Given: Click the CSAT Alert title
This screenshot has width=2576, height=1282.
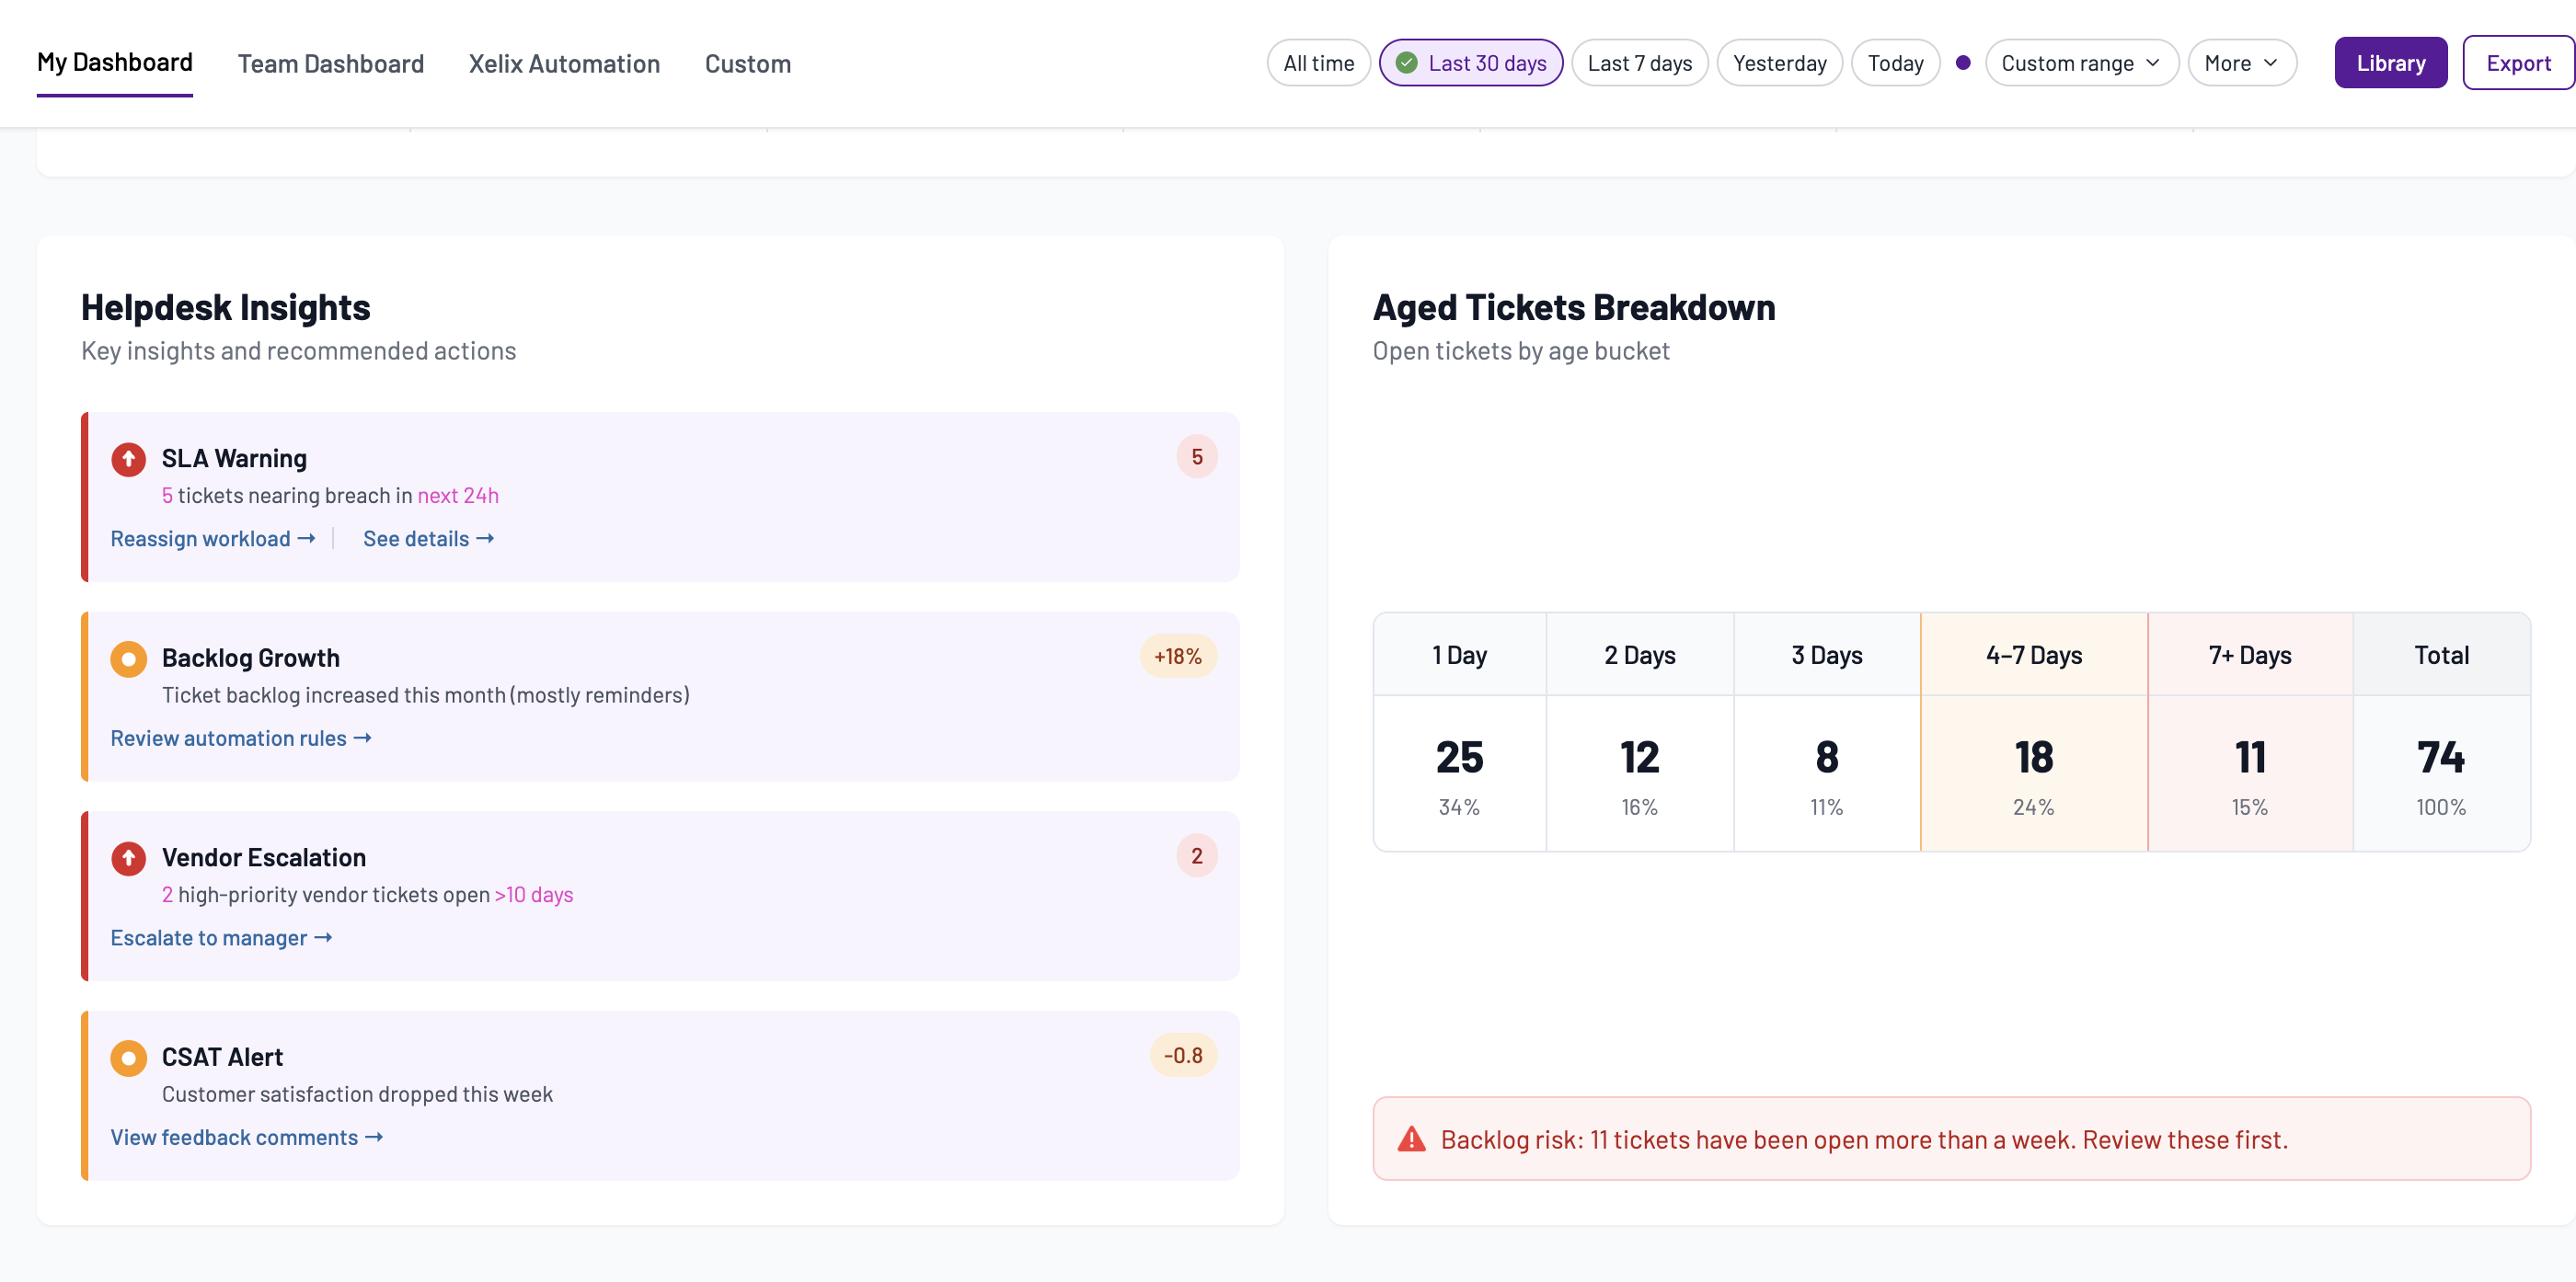Looking at the screenshot, I should click(222, 1057).
